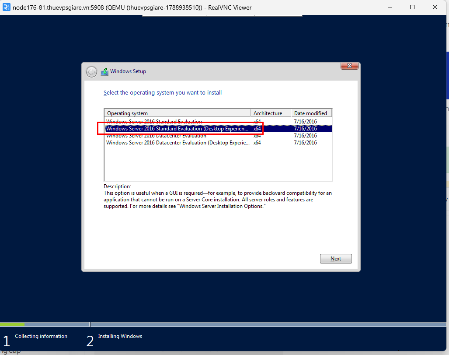Select Windows Server 2016 Datacenter Evaluation
449x355 pixels.
218,136
